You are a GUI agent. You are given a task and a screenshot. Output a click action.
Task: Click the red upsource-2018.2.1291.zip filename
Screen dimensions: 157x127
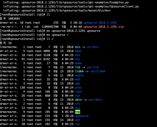103,27
